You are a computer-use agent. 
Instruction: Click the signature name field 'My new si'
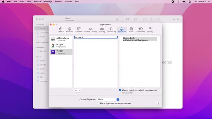96,37
